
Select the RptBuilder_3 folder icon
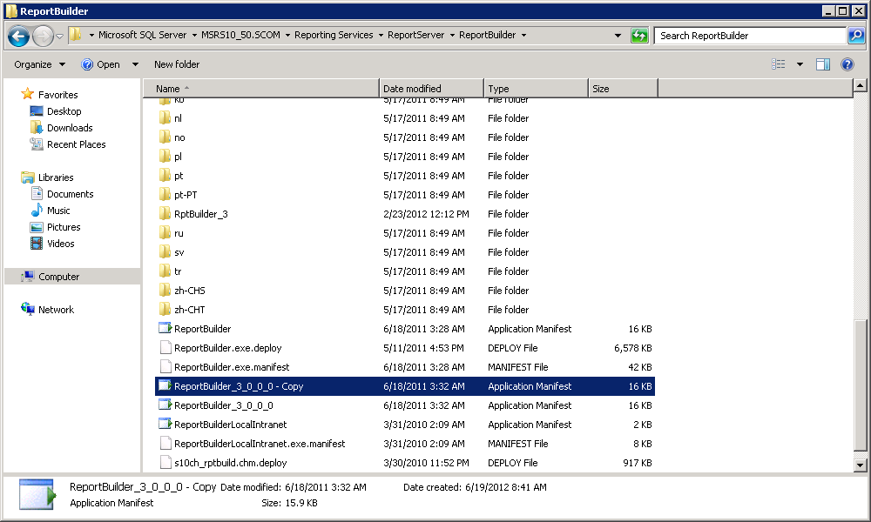coord(165,213)
